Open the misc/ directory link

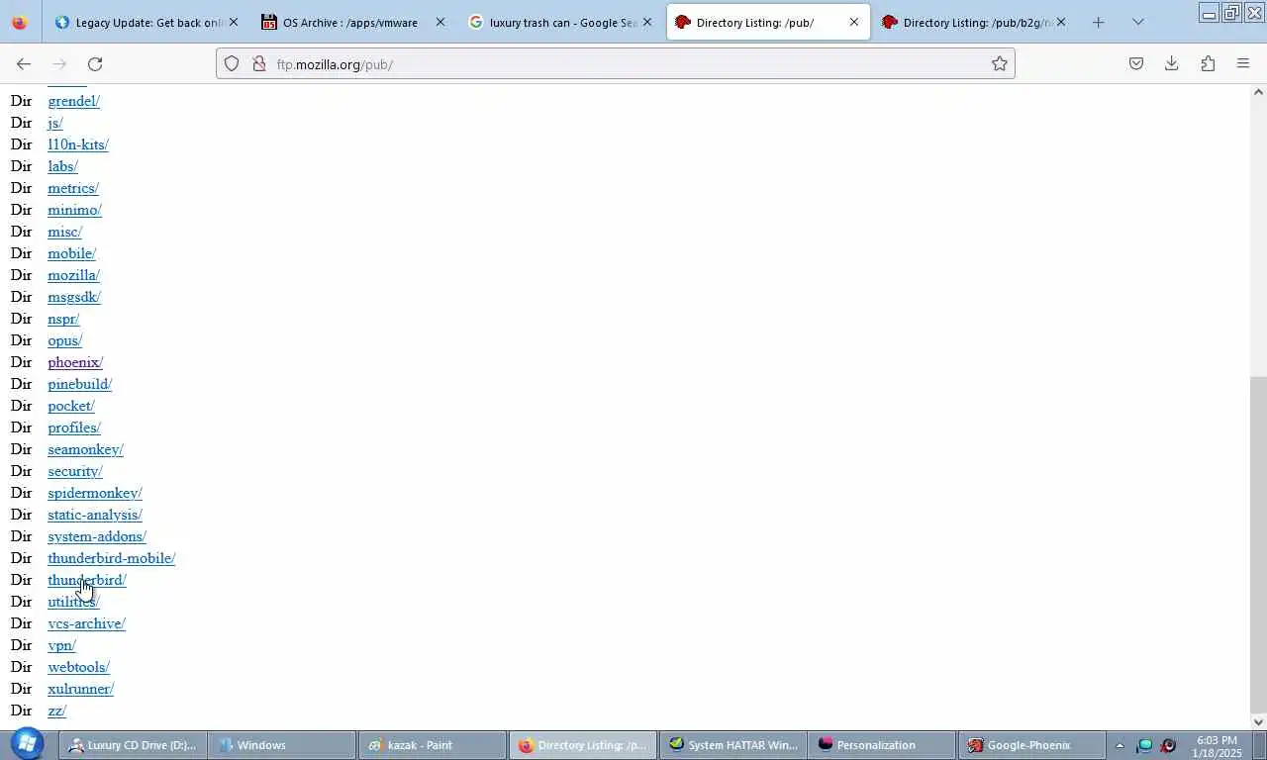[x=64, y=232]
